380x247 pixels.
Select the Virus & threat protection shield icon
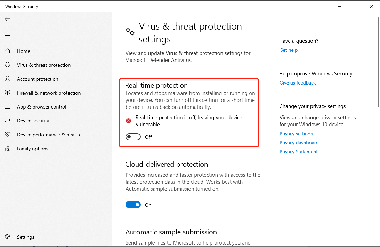point(8,65)
